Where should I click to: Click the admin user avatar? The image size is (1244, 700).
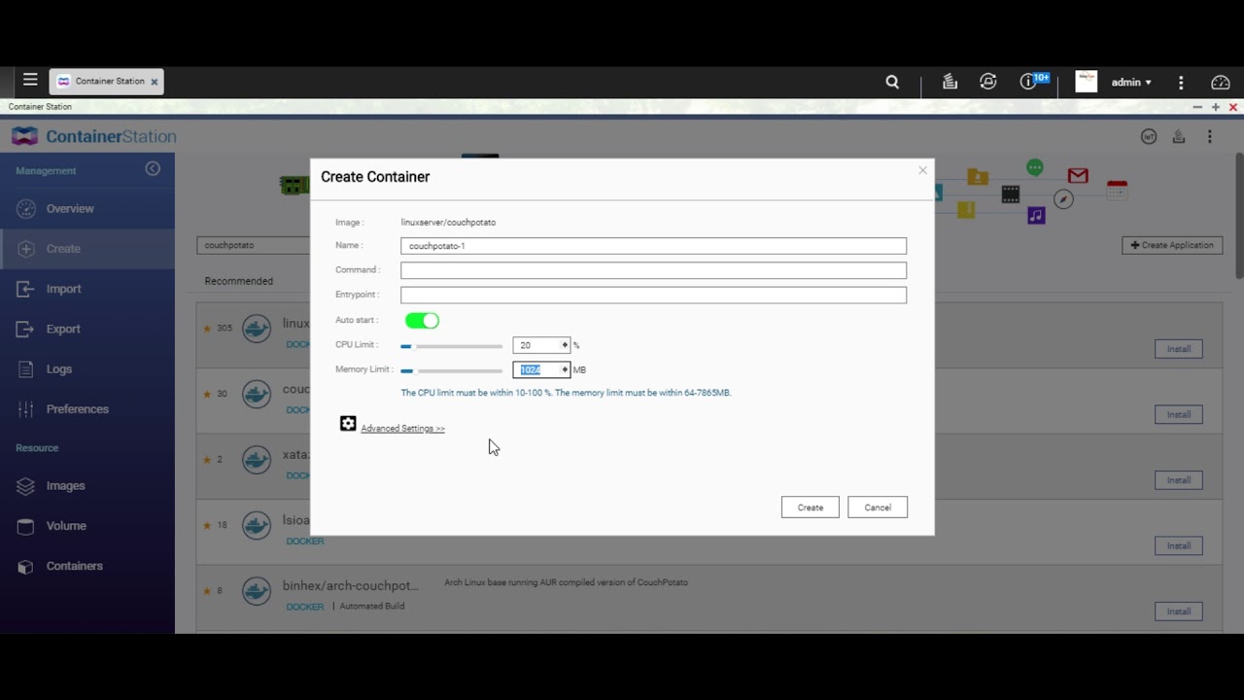tap(1087, 82)
